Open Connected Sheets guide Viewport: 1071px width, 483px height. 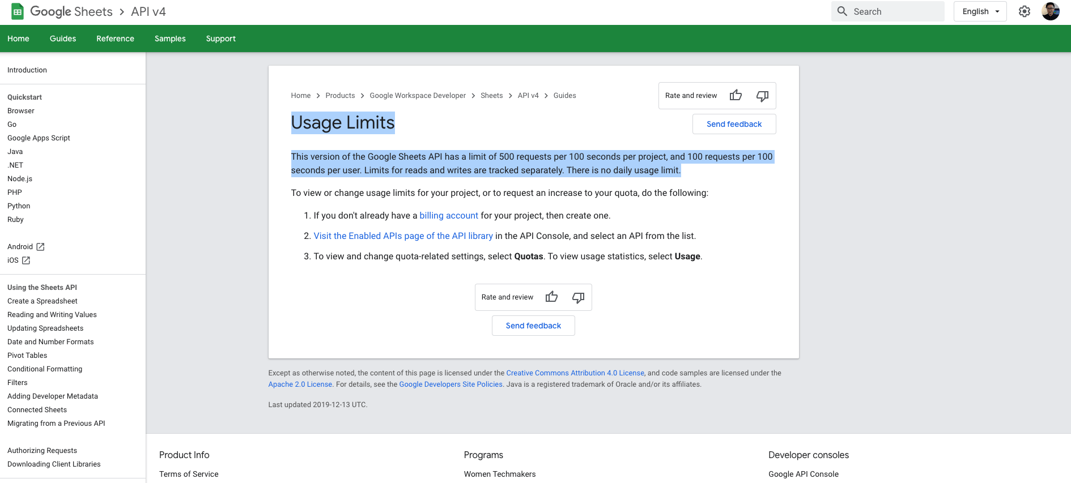click(37, 410)
